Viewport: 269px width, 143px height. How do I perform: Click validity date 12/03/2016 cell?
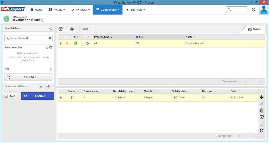186,98
